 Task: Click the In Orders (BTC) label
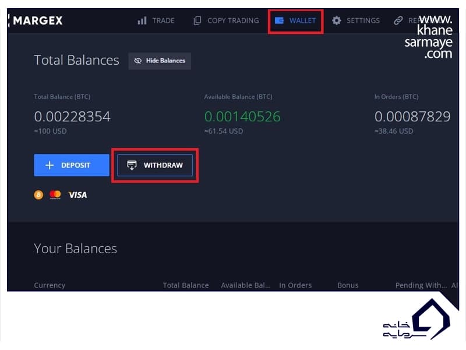(397, 97)
